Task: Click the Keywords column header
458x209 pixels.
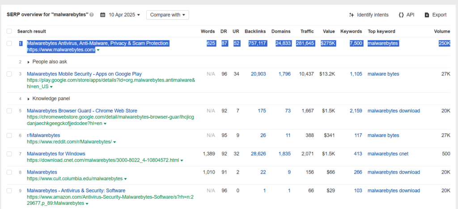Action: coord(351,31)
